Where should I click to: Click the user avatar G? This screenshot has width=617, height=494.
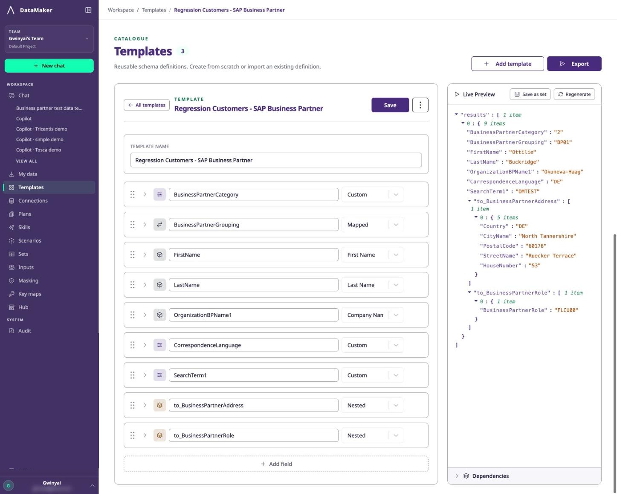click(x=8, y=486)
